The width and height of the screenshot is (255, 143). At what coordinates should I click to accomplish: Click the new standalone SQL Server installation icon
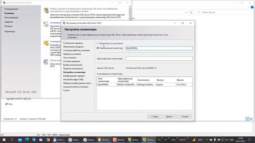46,10
